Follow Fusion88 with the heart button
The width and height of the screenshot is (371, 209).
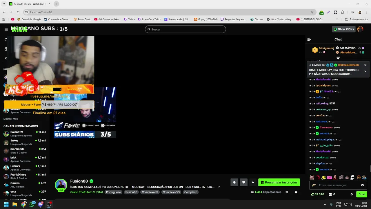[x=243, y=182]
